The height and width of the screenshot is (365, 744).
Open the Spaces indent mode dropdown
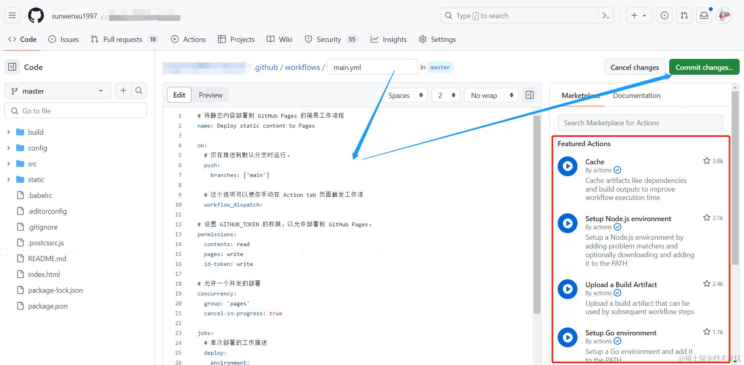click(405, 95)
